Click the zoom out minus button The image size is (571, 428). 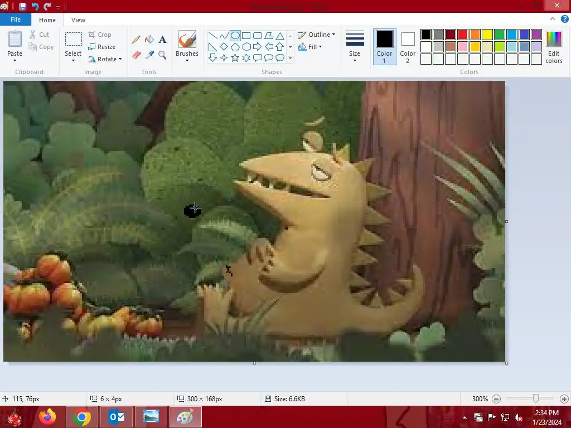click(496, 399)
